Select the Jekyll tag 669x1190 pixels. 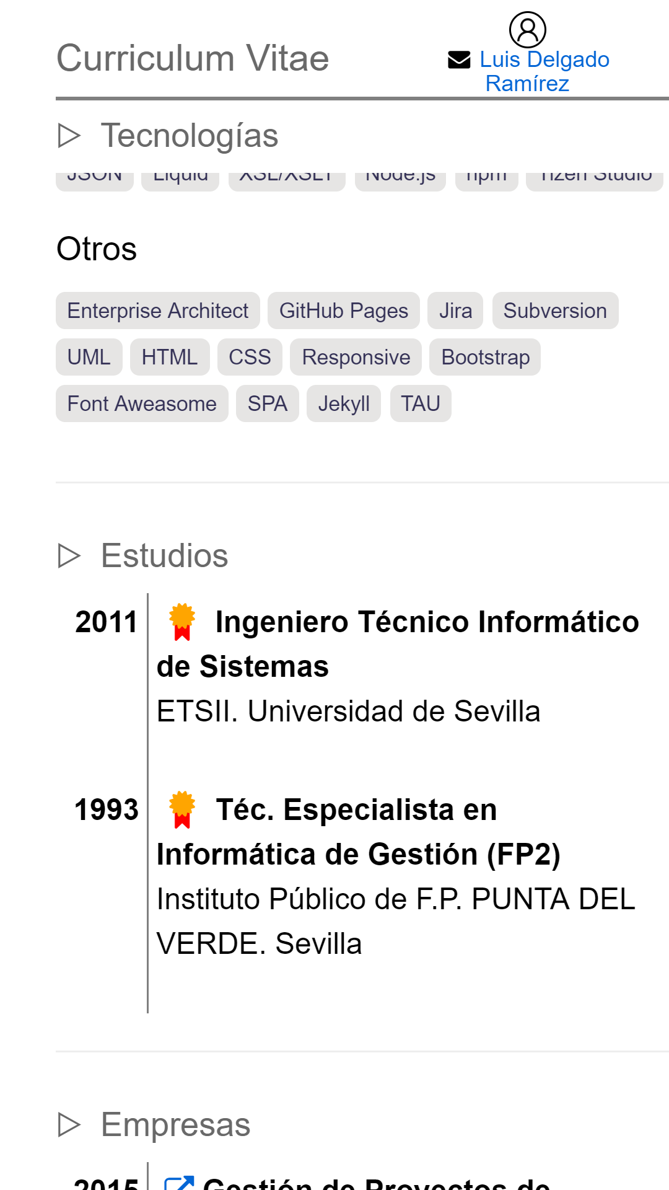tap(344, 403)
